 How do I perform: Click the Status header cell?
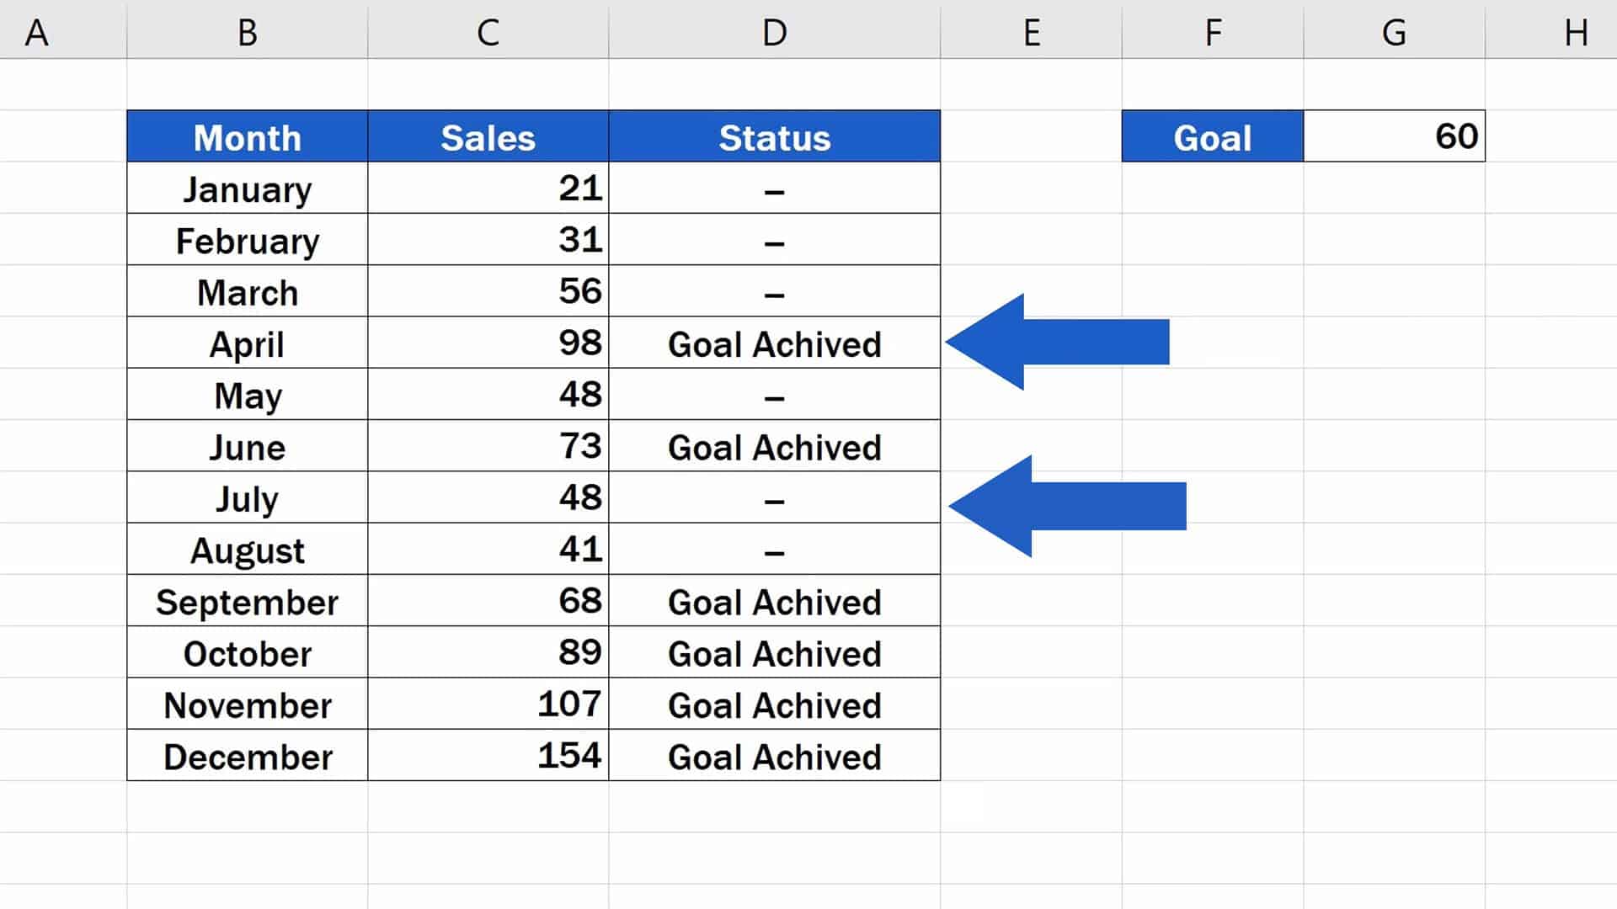coord(774,136)
